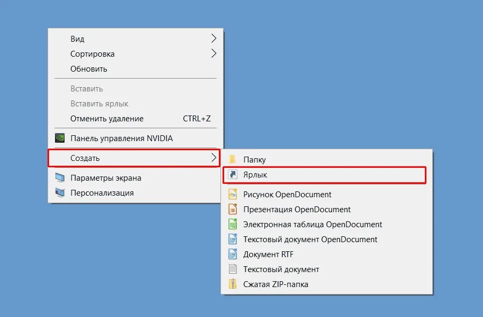Click the orange Презентация OpenDocument icon
The width and height of the screenshot is (483, 317).
[233, 209]
